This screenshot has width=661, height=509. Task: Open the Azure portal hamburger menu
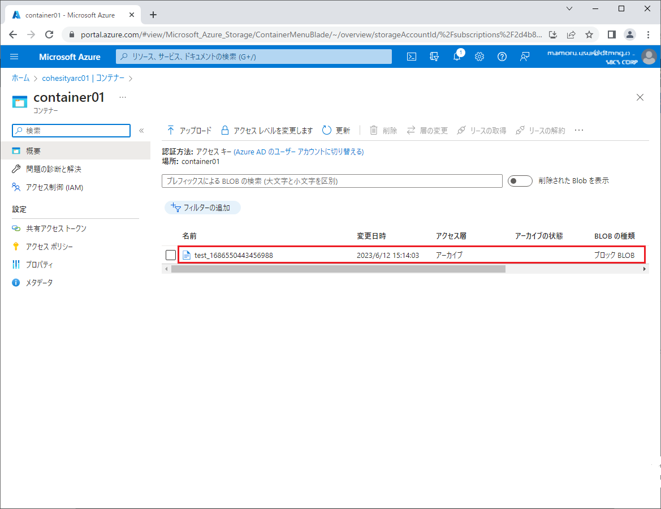click(14, 57)
